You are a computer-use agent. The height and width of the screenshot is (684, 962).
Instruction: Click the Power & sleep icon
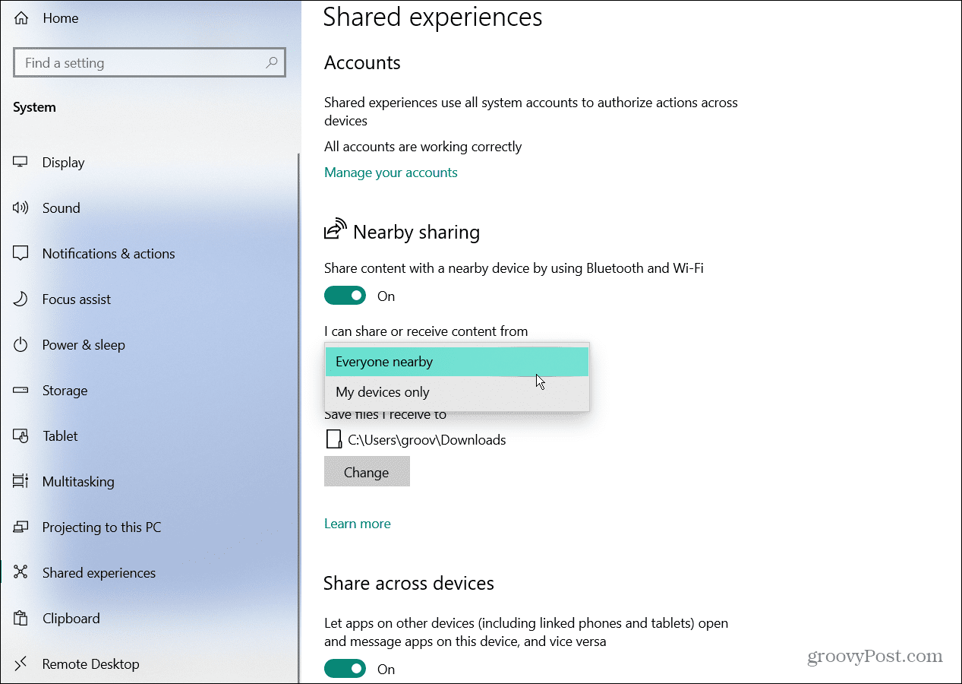pos(21,345)
